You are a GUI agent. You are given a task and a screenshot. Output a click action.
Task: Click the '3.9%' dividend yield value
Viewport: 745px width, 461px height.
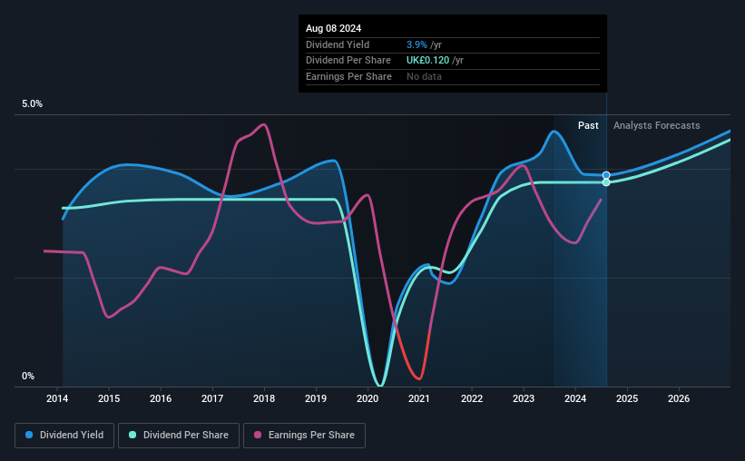[x=417, y=44]
